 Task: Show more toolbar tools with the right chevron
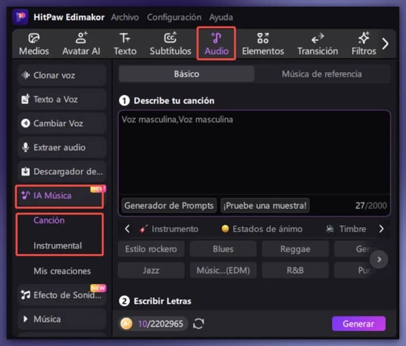tap(385, 43)
